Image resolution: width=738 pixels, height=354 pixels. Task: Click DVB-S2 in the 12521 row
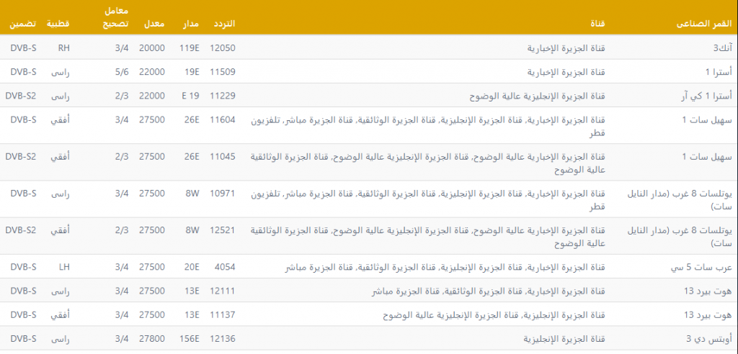(21, 230)
